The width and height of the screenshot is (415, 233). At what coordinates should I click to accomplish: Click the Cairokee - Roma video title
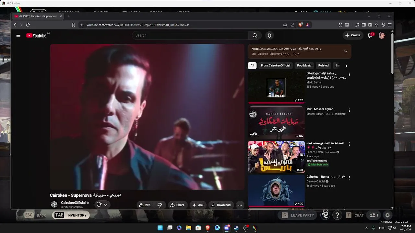coord(326,177)
